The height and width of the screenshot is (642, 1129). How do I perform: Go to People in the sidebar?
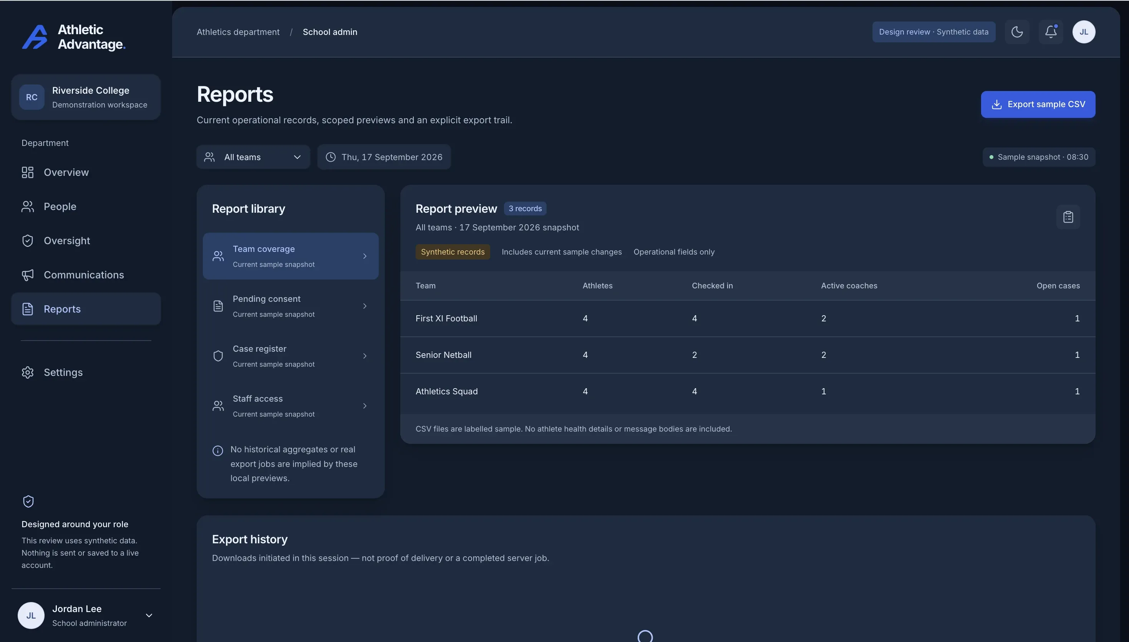click(x=86, y=206)
